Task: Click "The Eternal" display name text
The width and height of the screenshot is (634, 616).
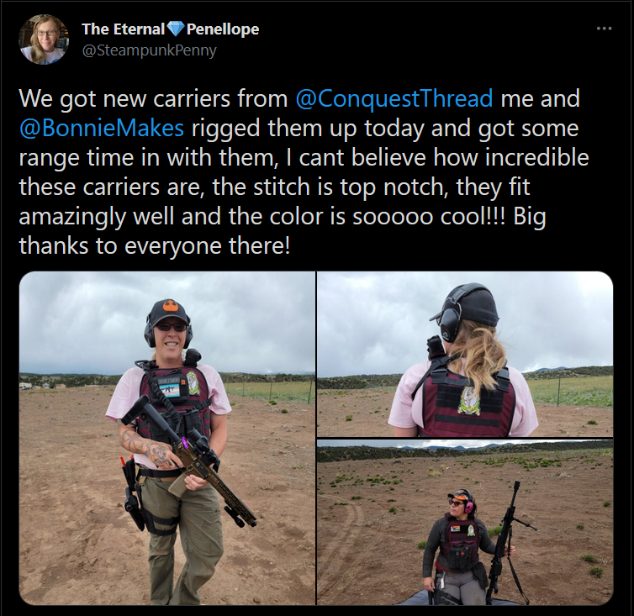Action: pos(124,29)
